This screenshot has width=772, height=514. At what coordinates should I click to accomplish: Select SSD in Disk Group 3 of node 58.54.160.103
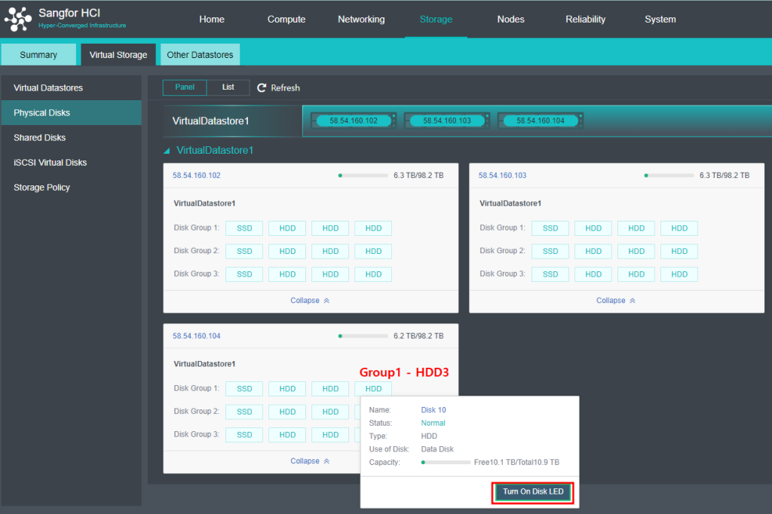(550, 274)
